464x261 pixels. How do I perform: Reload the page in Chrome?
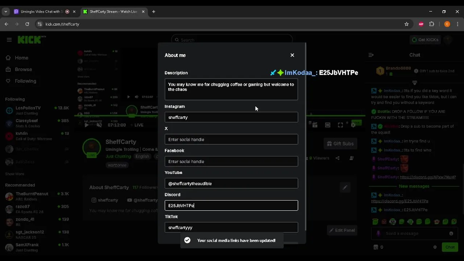pyautogui.click(x=27, y=24)
